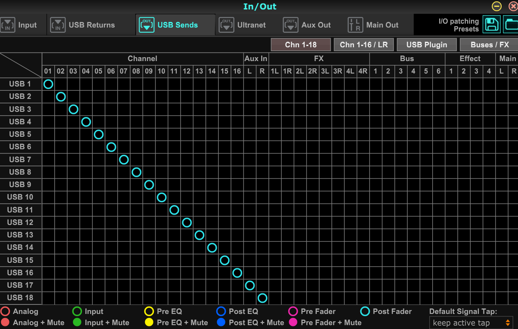This screenshot has height=329, width=518.
Task: Toggle USB 14 patch on channel 14
Action: (212, 247)
